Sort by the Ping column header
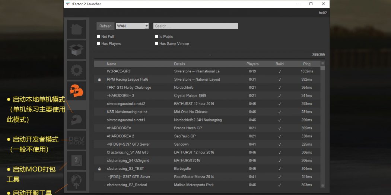 tap(307, 64)
